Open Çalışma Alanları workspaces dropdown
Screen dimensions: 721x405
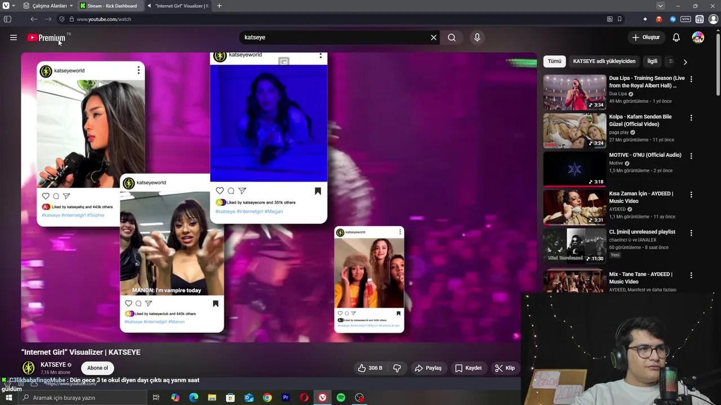[x=48, y=6]
